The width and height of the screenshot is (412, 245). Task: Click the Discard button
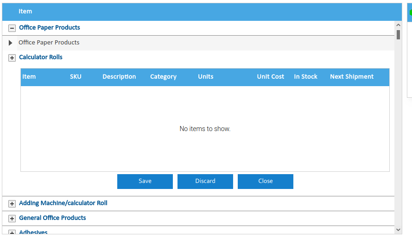(x=205, y=181)
